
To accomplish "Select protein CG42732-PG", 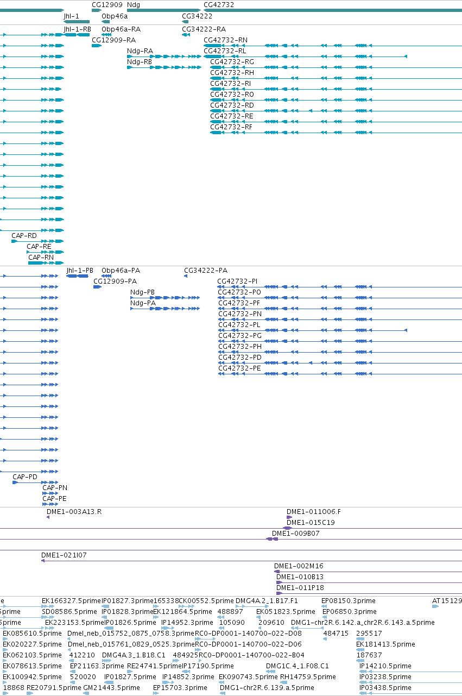I will (x=240, y=335).
